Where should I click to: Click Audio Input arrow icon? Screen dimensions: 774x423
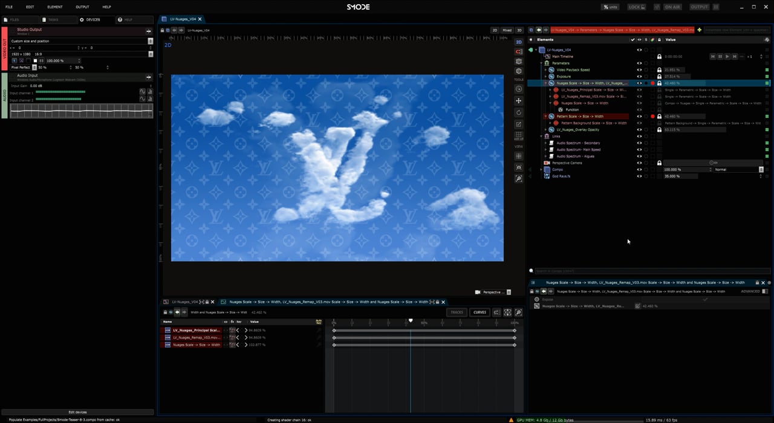coord(149,77)
